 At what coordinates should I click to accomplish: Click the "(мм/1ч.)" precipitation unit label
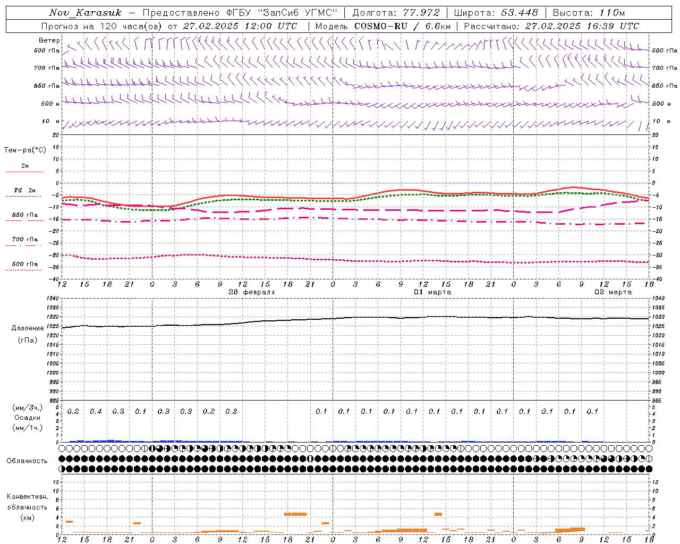point(28,428)
